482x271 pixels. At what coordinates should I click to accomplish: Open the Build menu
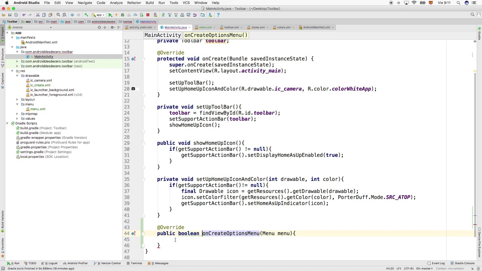(x=149, y=3)
